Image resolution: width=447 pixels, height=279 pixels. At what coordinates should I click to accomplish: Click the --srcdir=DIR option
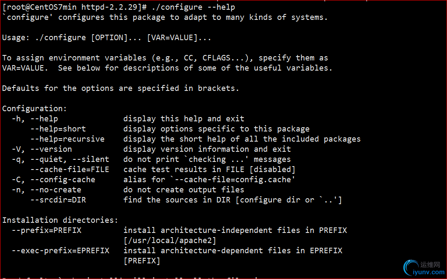coord(58,200)
